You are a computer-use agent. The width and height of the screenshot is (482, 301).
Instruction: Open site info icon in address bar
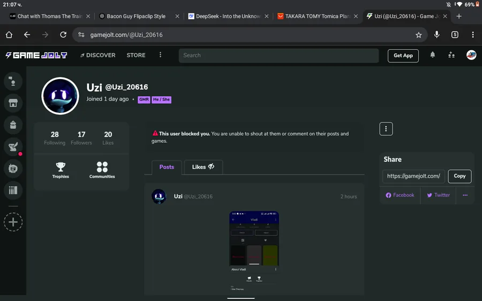click(81, 35)
